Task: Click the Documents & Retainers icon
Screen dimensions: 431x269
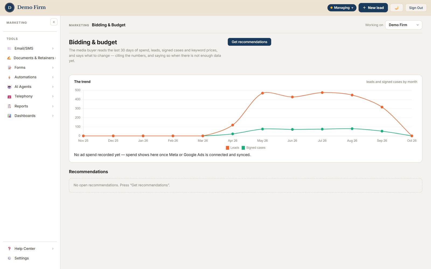Action: coord(9,58)
